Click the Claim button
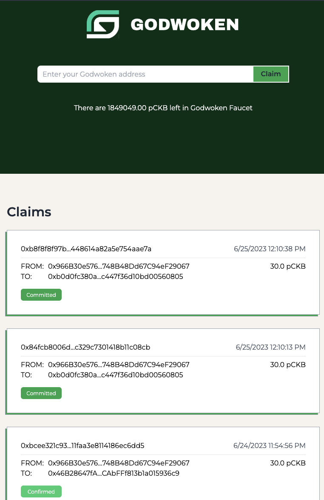The image size is (324, 500). (x=270, y=74)
